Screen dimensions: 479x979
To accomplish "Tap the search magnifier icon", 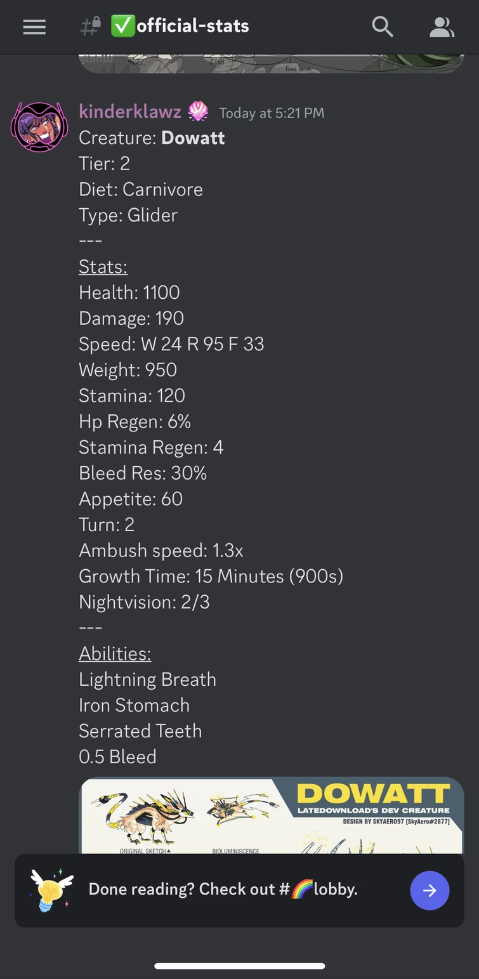I will tap(383, 27).
